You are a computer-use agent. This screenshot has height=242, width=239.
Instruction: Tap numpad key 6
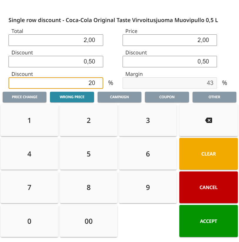tap(148, 154)
